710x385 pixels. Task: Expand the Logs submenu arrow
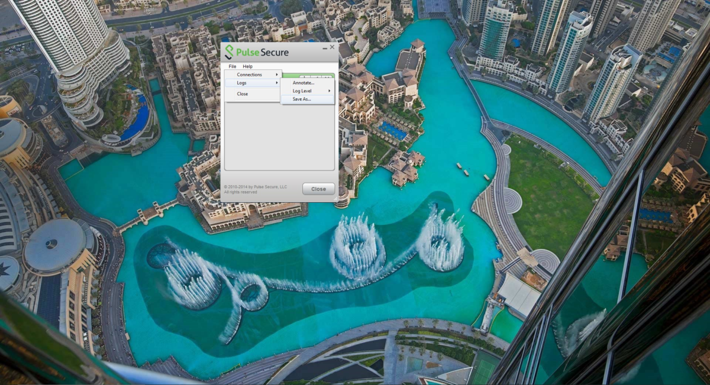pos(276,83)
